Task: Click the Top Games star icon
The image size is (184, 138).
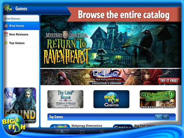Action: (5, 43)
